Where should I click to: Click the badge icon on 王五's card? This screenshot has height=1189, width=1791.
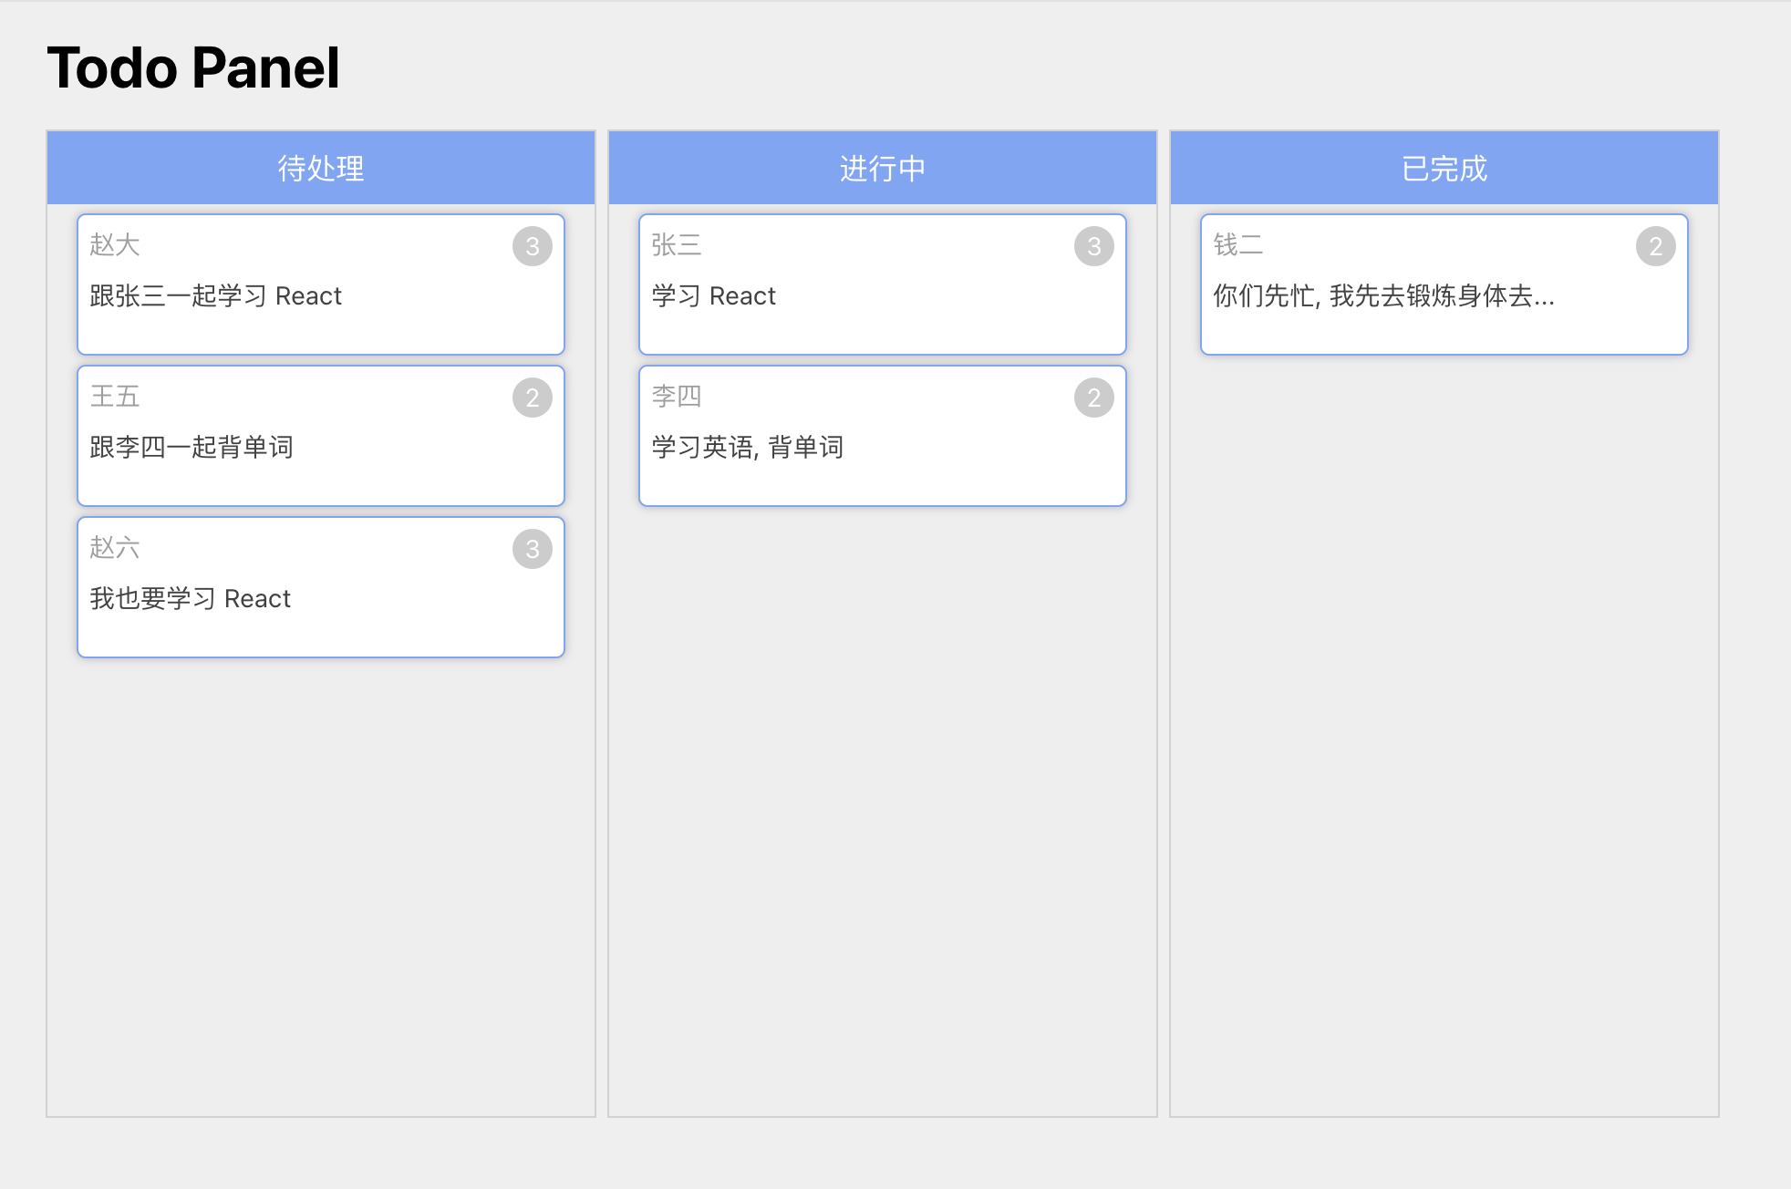[531, 394]
